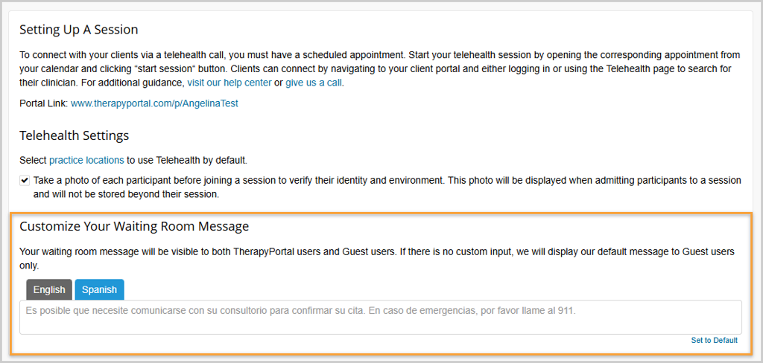
Task: Click the "Customize Your Waiting Room Message" heading
Action: click(134, 226)
